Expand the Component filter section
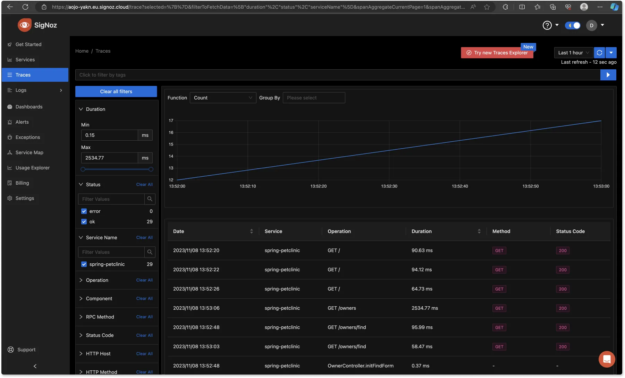Viewport: 625px width, 378px height. pos(81,298)
